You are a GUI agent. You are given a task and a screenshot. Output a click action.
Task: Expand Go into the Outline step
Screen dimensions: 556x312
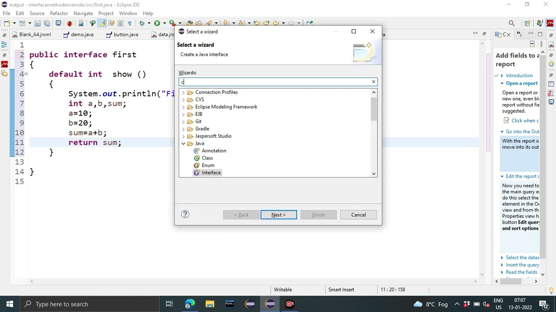502,132
